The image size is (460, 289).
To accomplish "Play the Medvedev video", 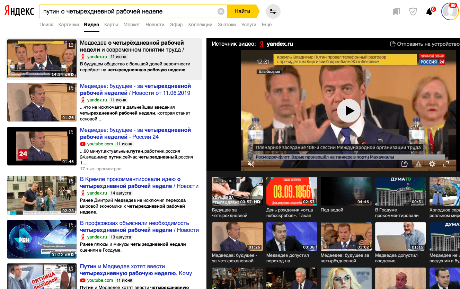I will coord(349,111).
